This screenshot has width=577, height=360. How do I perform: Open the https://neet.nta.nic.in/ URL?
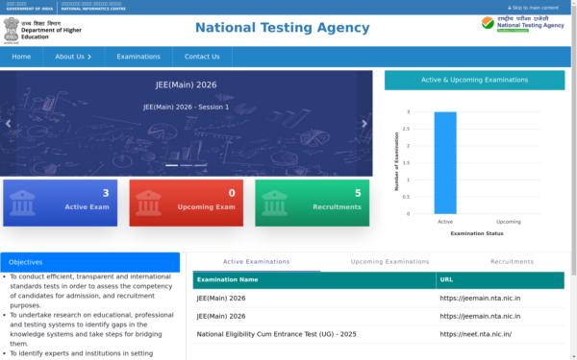click(475, 334)
